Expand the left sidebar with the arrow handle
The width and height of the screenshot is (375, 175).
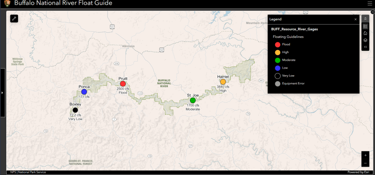2,93
